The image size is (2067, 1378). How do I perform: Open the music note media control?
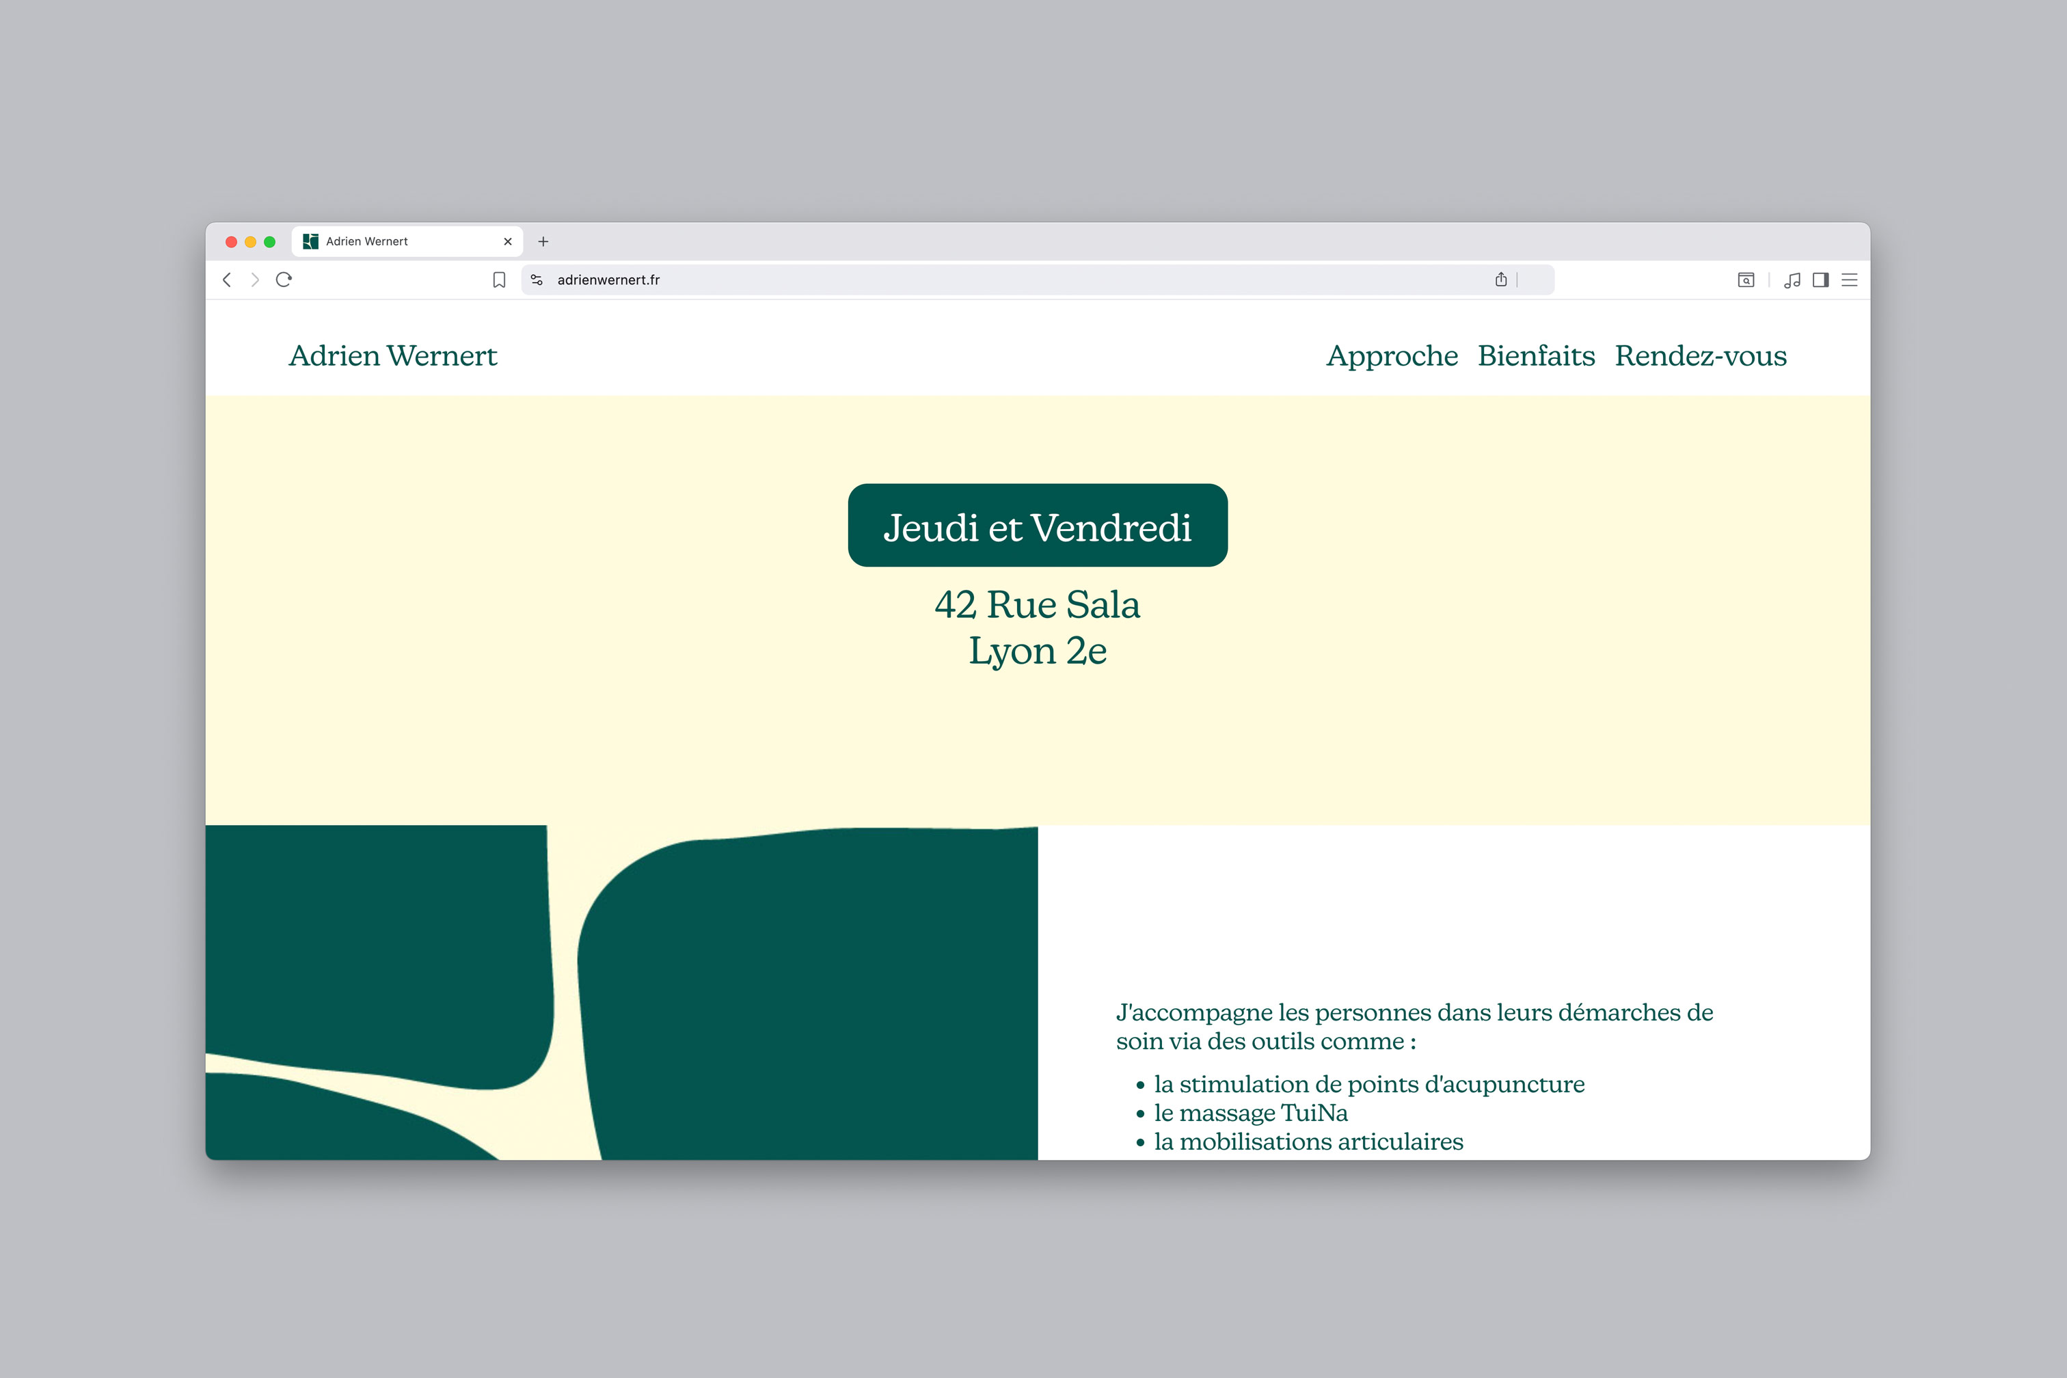(1793, 280)
